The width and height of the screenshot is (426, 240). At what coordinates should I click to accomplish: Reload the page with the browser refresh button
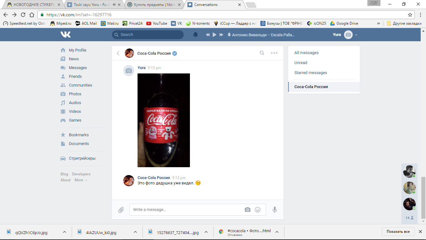23,15
